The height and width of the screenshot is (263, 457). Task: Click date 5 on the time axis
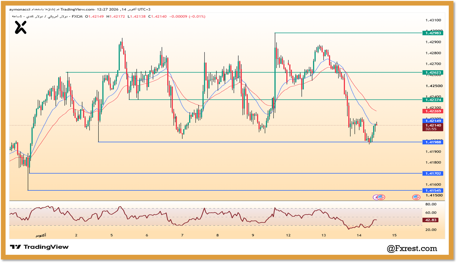point(112,235)
